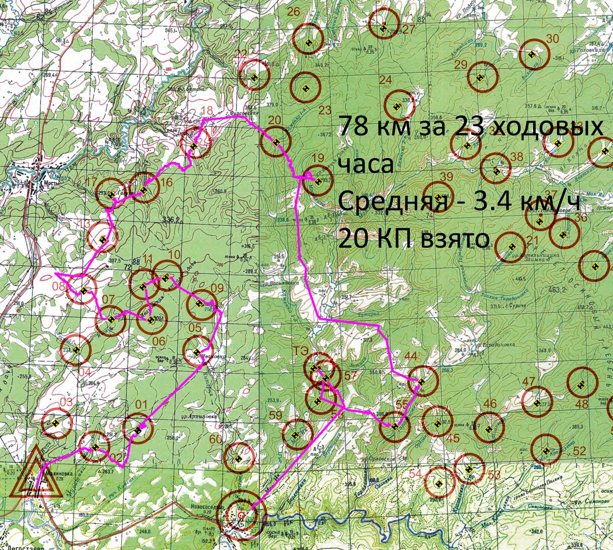Select checkpoint 20 circle marker

276,142
